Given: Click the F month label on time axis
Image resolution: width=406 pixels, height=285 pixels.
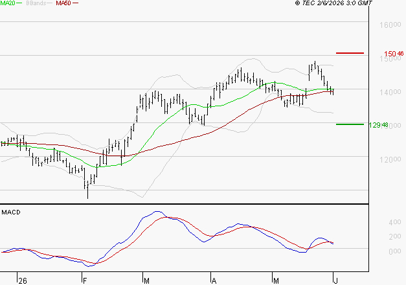Looking at the screenshot, I should coord(85,281).
